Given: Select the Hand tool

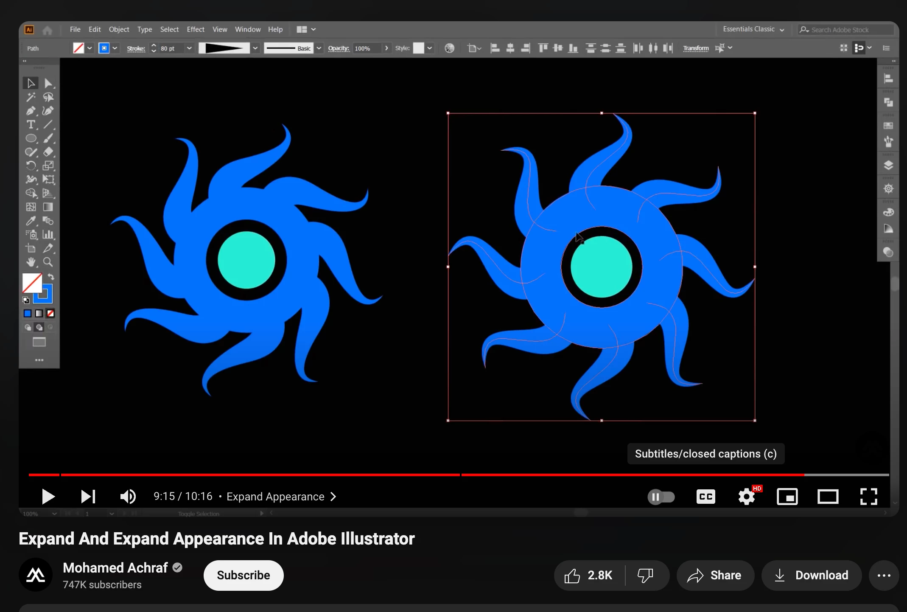Looking at the screenshot, I should coord(31,262).
